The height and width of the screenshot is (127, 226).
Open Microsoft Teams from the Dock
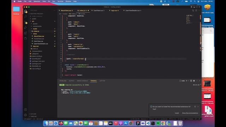click(143, 123)
